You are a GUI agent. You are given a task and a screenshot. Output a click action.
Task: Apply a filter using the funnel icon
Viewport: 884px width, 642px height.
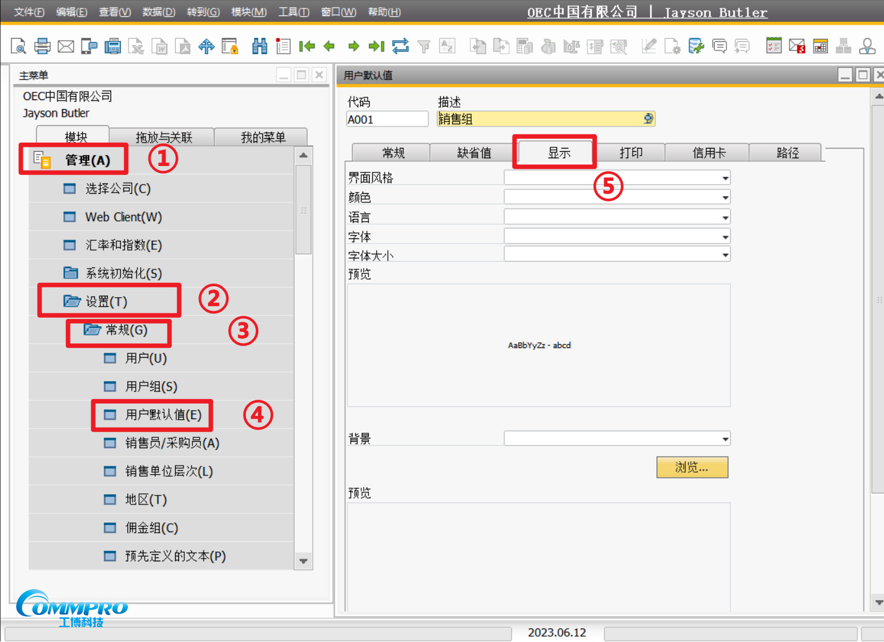423,46
